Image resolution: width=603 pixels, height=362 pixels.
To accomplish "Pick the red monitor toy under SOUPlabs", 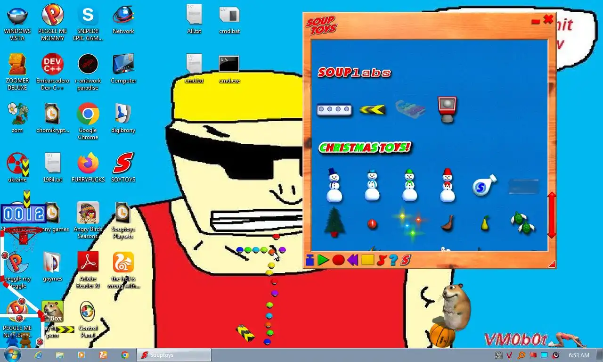I will tap(447, 109).
